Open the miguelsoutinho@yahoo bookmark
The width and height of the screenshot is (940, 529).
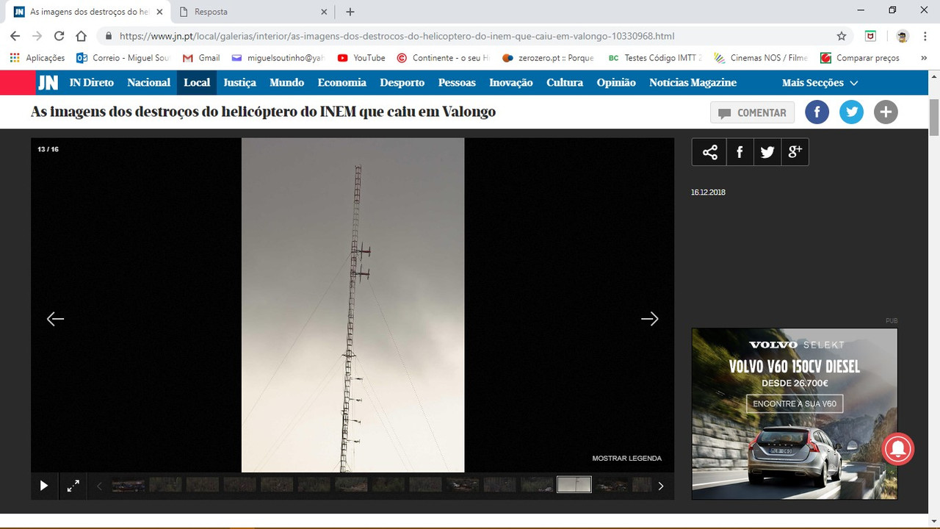tap(277, 58)
